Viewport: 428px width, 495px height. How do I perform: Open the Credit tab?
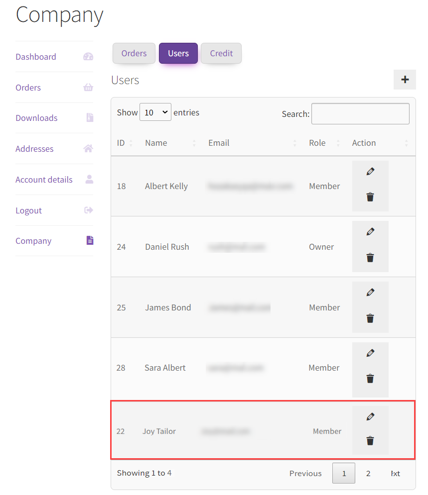click(221, 53)
